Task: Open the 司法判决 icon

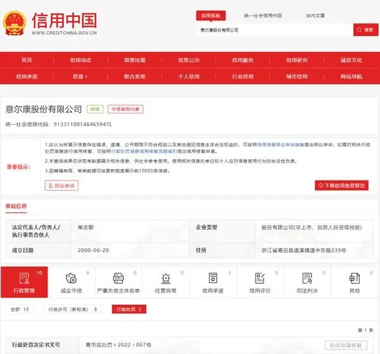Action: [x=307, y=278]
